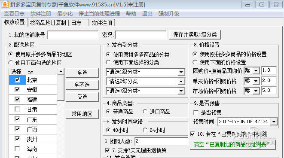Screen dimensions: 284x158
Task: Select 进口商品 product type
Action: 145,112
